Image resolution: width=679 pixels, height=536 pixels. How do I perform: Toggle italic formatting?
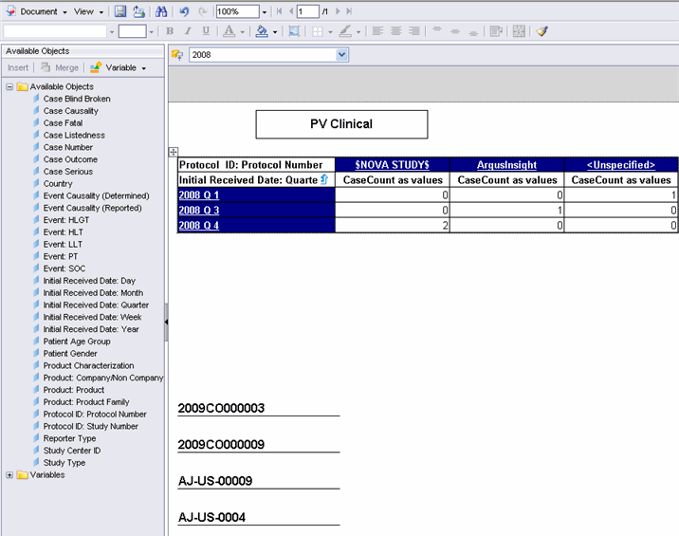tap(189, 31)
